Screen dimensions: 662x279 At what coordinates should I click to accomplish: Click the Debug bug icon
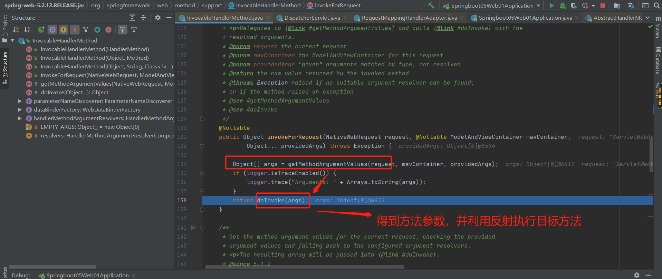tap(563, 6)
